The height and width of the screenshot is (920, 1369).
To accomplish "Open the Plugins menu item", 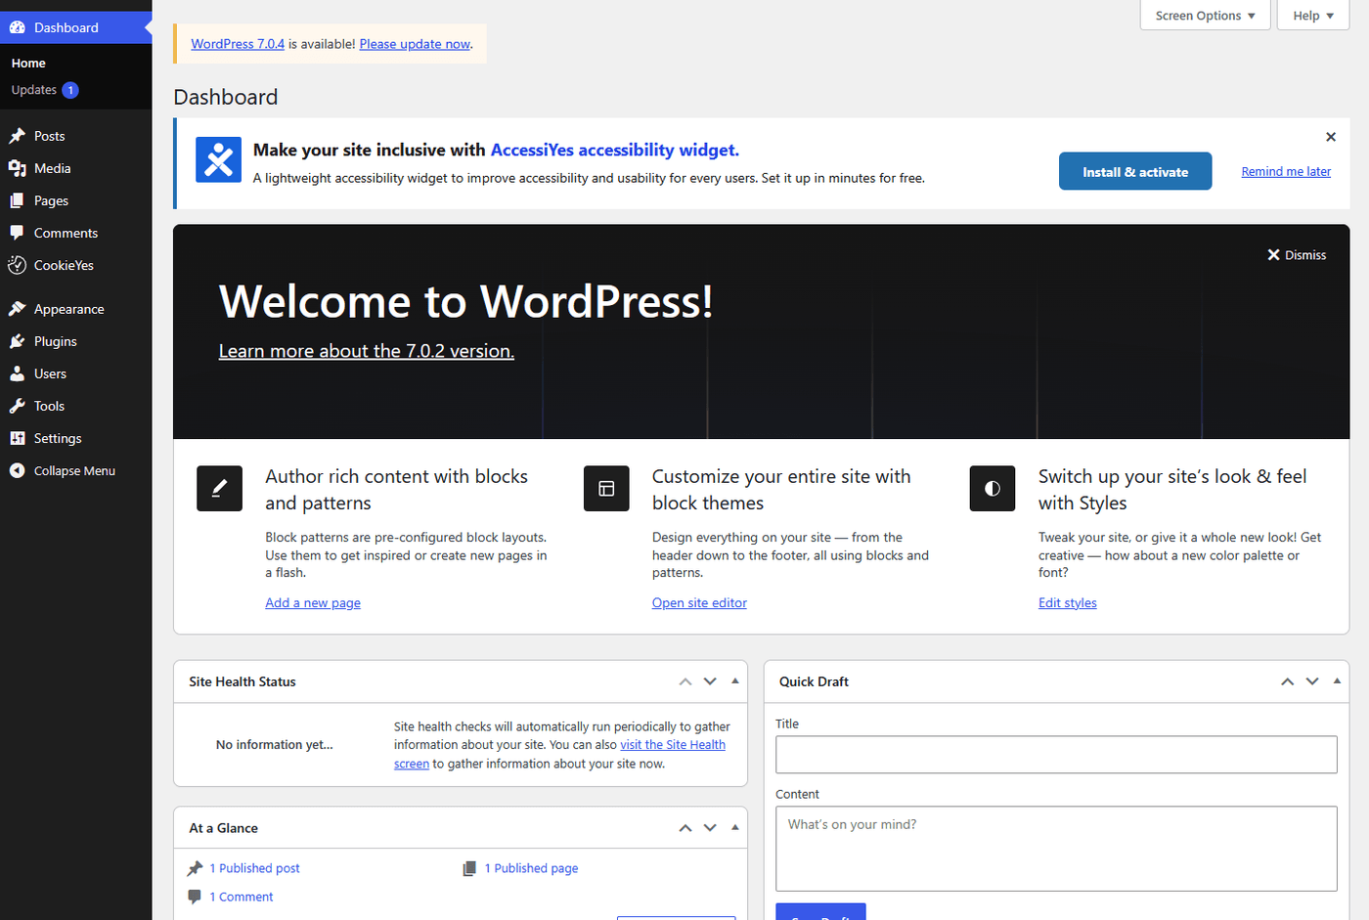I will pyautogui.click(x=75, y=341).
